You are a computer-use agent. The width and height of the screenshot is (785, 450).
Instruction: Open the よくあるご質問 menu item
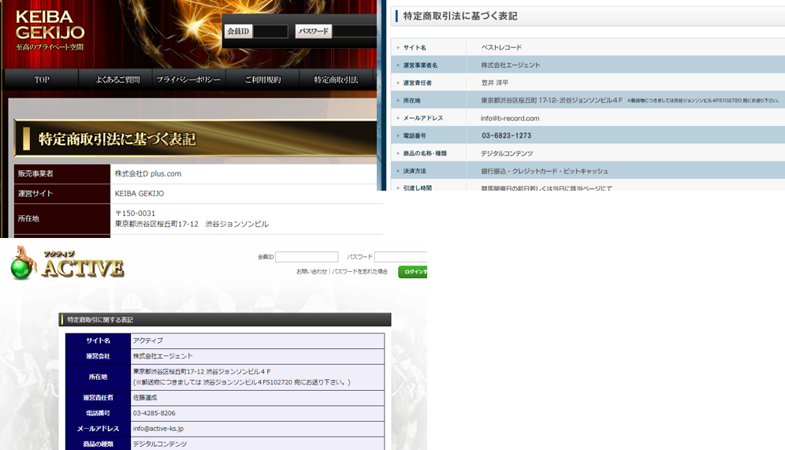coord(117,80)
